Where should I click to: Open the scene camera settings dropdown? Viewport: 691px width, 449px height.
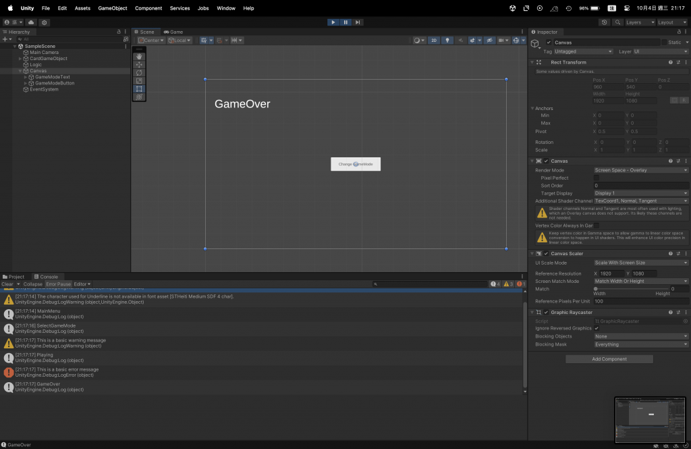click(x=503, y=40)
